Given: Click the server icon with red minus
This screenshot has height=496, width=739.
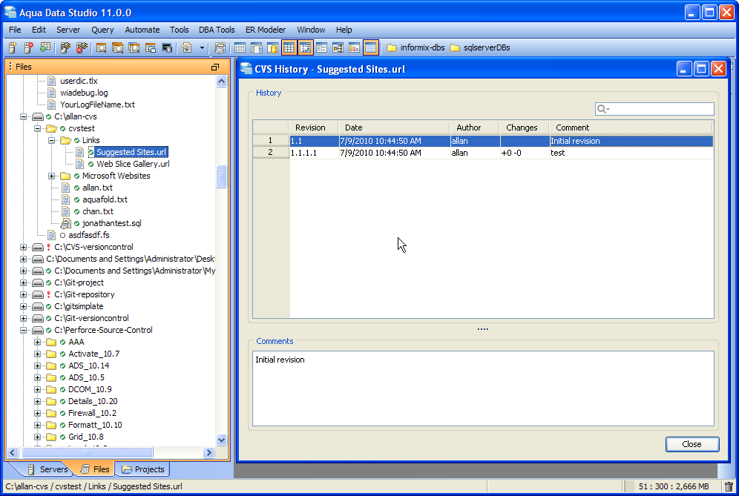Looking at the screenshot, I should tap(29, 47).
